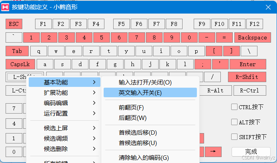
Task: Select the apostrophe key button
Action: (220, 64)
